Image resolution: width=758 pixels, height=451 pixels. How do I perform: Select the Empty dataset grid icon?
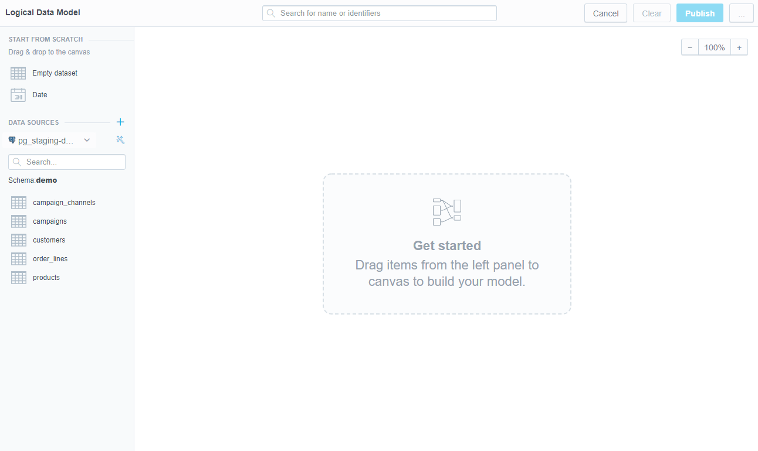coord(18,73)
